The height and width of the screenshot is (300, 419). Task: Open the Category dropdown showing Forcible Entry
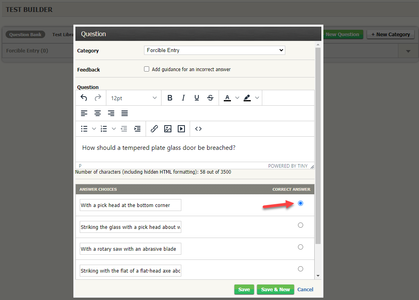tap(214, 50)
